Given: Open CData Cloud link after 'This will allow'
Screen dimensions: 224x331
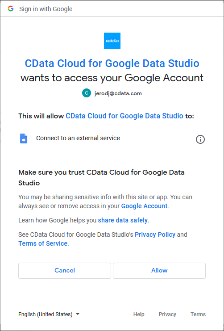Looking at the screenshot, I should click(124, 116).
